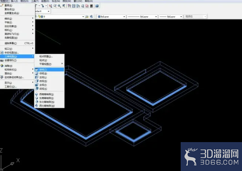Select the Pan Realtime tool icon
The height and width of the screenshot is (171, 242).
click(x=50, y=6)
